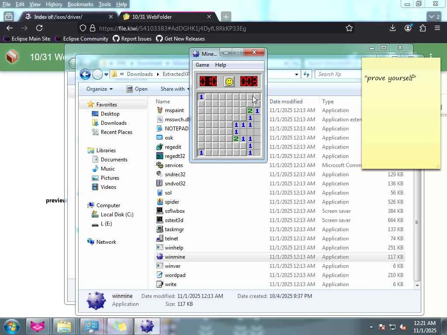Image resolution: width=447 pixels, height=335 pixels.
Task: Select the sndvol32 file icon
Action: coord(160,184)
